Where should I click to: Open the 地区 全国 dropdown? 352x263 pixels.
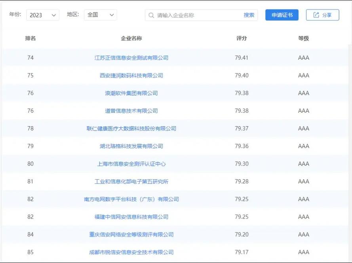[x=100, y=15]
